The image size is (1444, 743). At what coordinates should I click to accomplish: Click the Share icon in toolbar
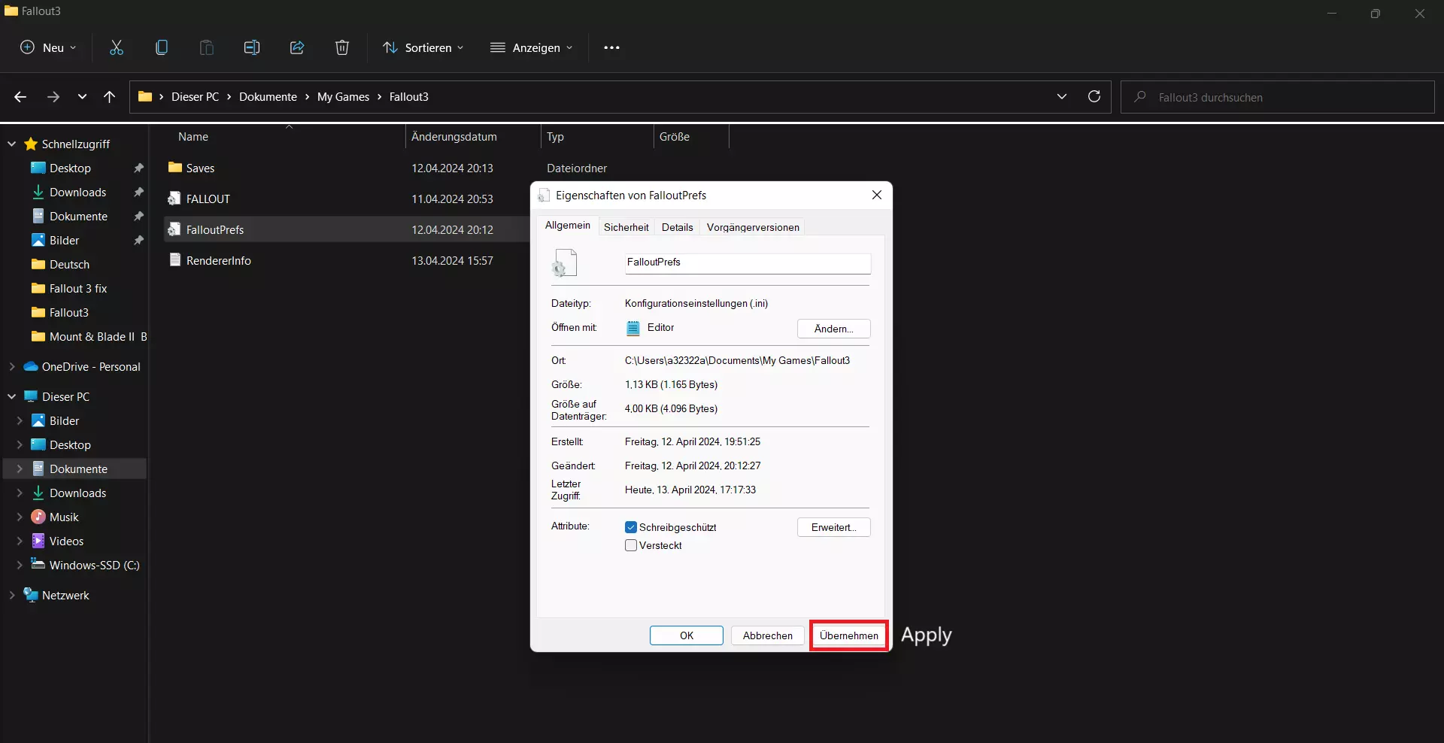pyautogui.click(x=297, y=47)
